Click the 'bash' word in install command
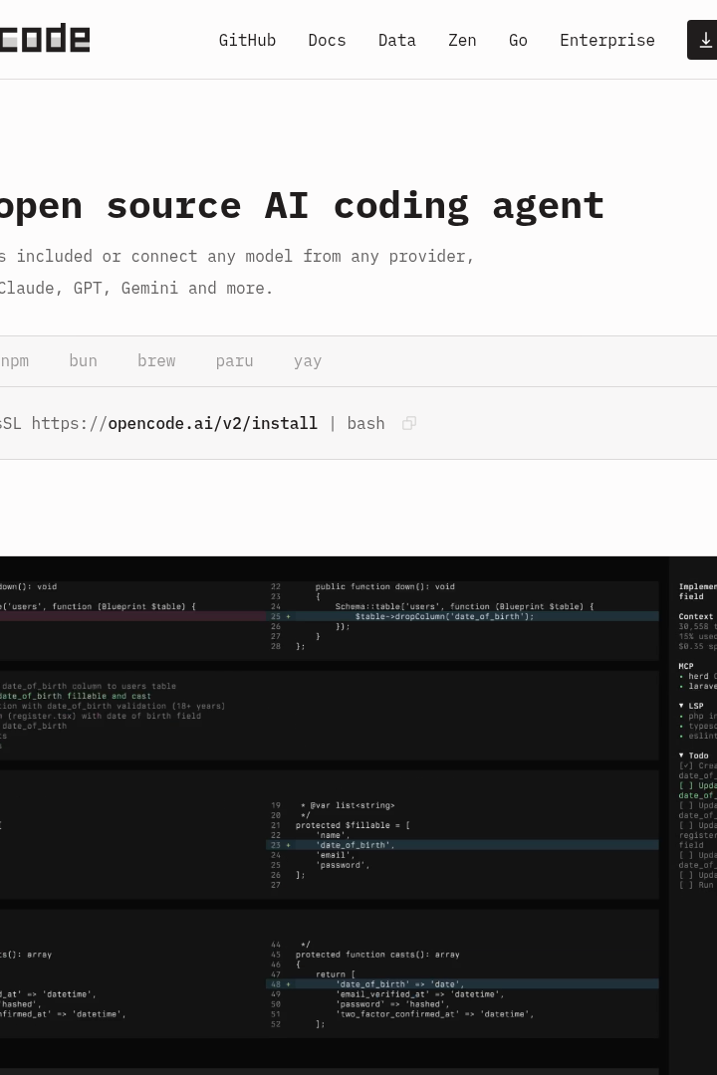Viewport: 717px width, 1075px height. pos(365,423)
